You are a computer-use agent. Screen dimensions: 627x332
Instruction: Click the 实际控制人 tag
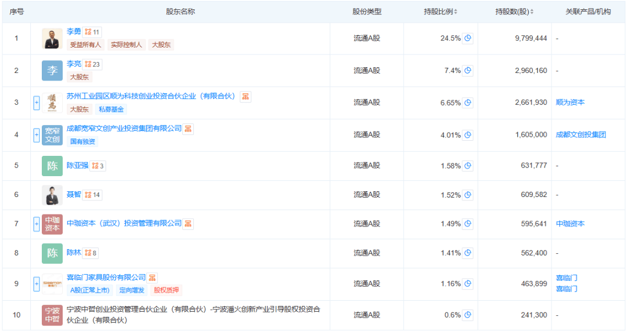(127, 45)
